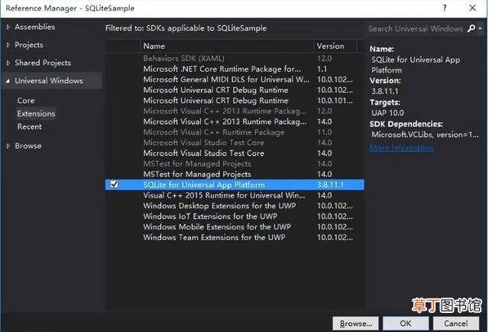Screen dimensions: 489x332
Task: Open the search options dropdown arrow
Action: 481,28
